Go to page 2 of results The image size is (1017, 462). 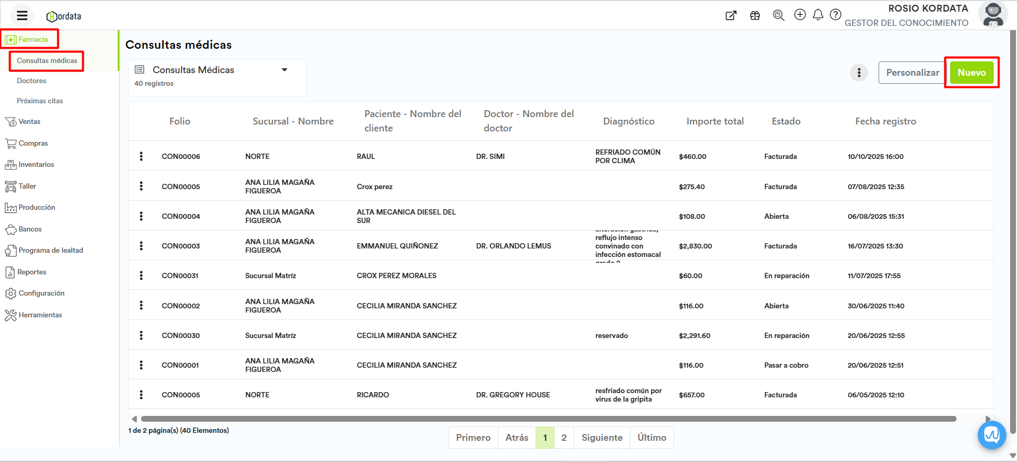coord(564,438)
